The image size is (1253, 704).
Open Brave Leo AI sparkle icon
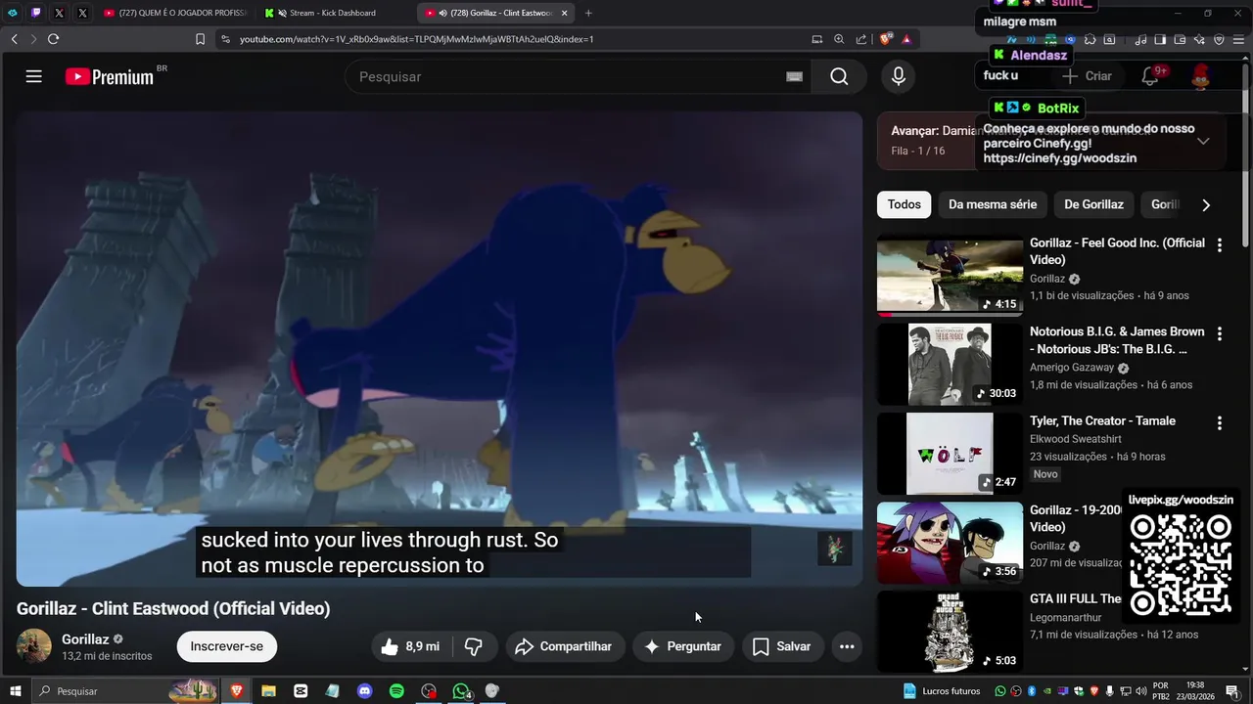click(x=1199, y=39)
